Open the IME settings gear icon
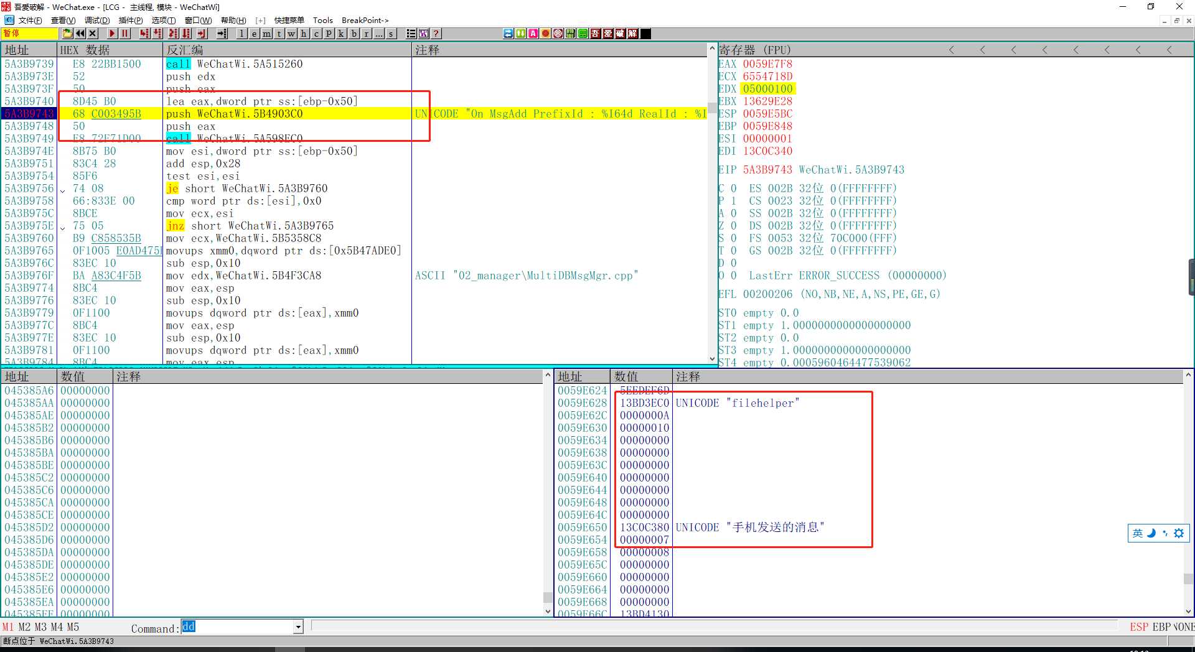 click(1179, 533)
